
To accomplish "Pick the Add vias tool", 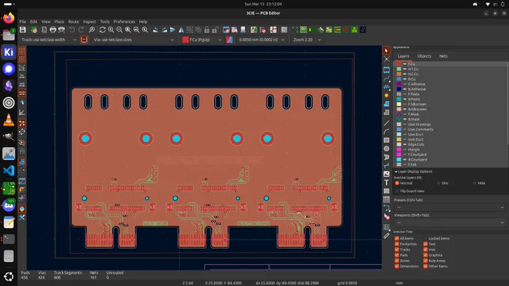I will [x=386, y=96].
